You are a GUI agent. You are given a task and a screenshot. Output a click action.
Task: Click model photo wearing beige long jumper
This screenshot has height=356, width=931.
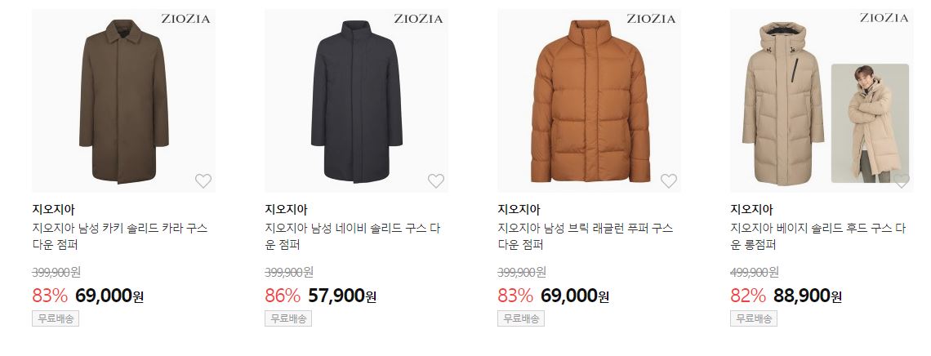click(870, 123)
